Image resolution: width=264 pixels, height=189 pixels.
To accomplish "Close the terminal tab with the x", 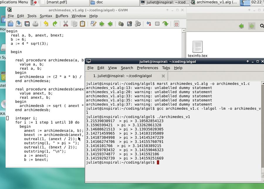I will click(x=163, y=76).
